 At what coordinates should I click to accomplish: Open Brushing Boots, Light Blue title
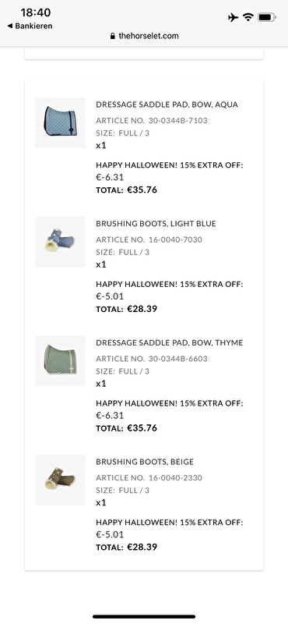point(156,224)
